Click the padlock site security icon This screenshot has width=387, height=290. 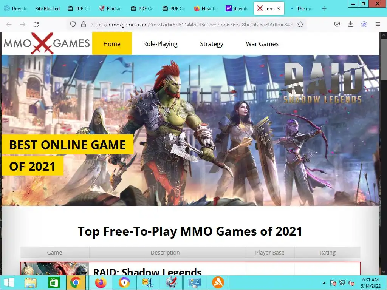(x=84, y=24)
